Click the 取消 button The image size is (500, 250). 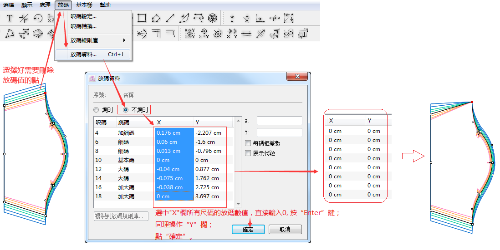pyautogui.click(x=285, y=230)
